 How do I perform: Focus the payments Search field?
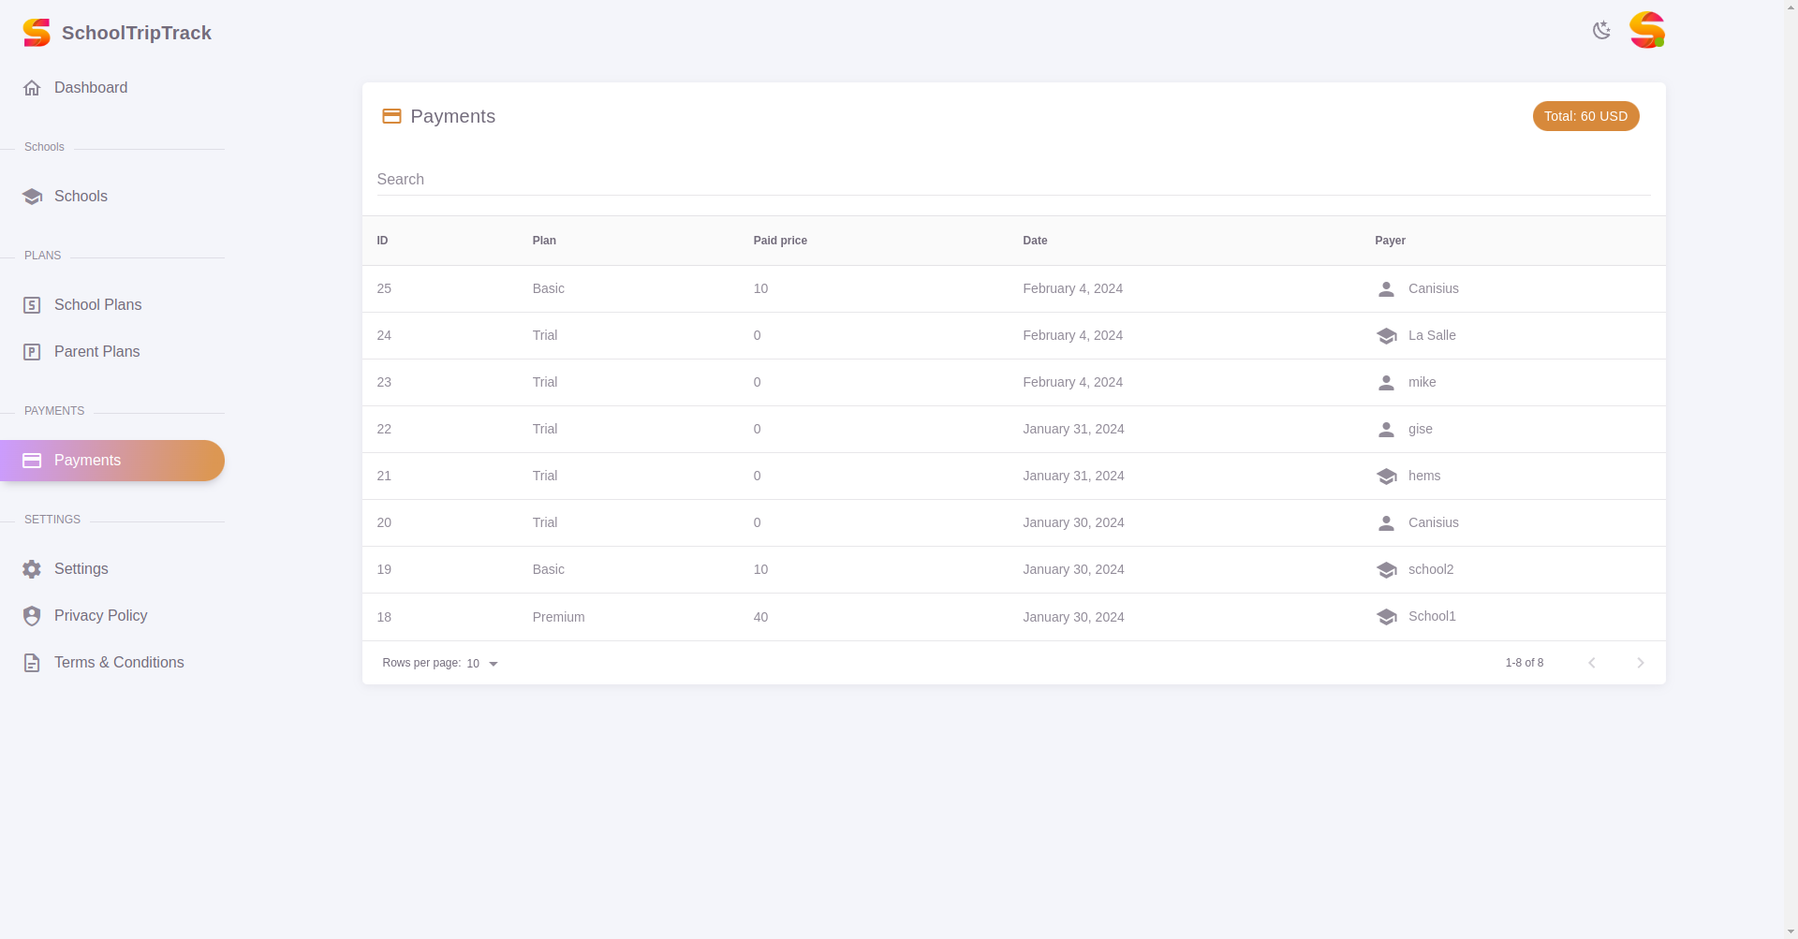[1013, 180]
